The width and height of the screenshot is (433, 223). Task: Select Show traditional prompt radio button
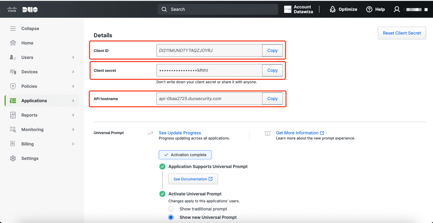(x=171, y=209)
